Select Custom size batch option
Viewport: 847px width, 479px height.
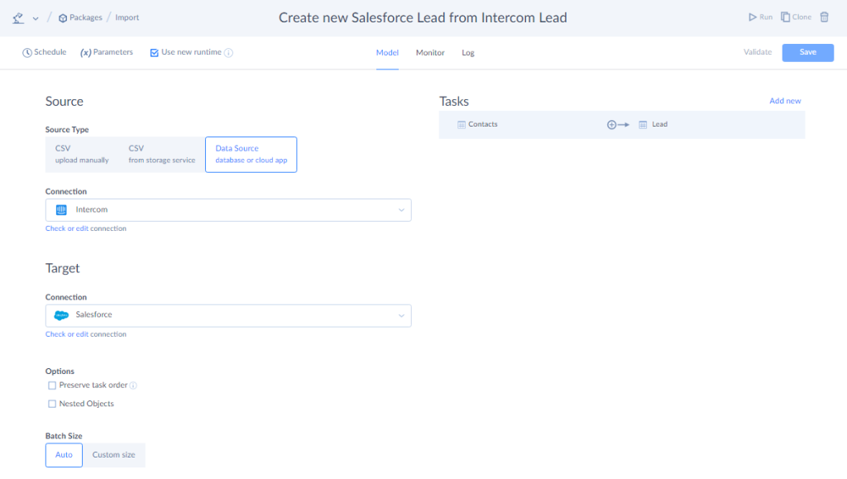click(x=113, y=455)
